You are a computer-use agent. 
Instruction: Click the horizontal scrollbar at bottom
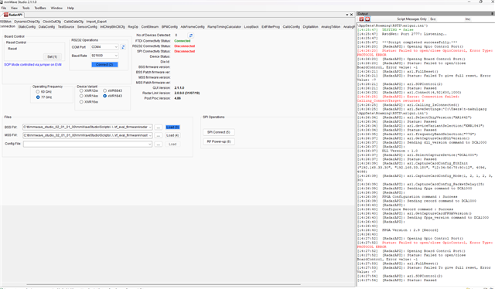163,284
